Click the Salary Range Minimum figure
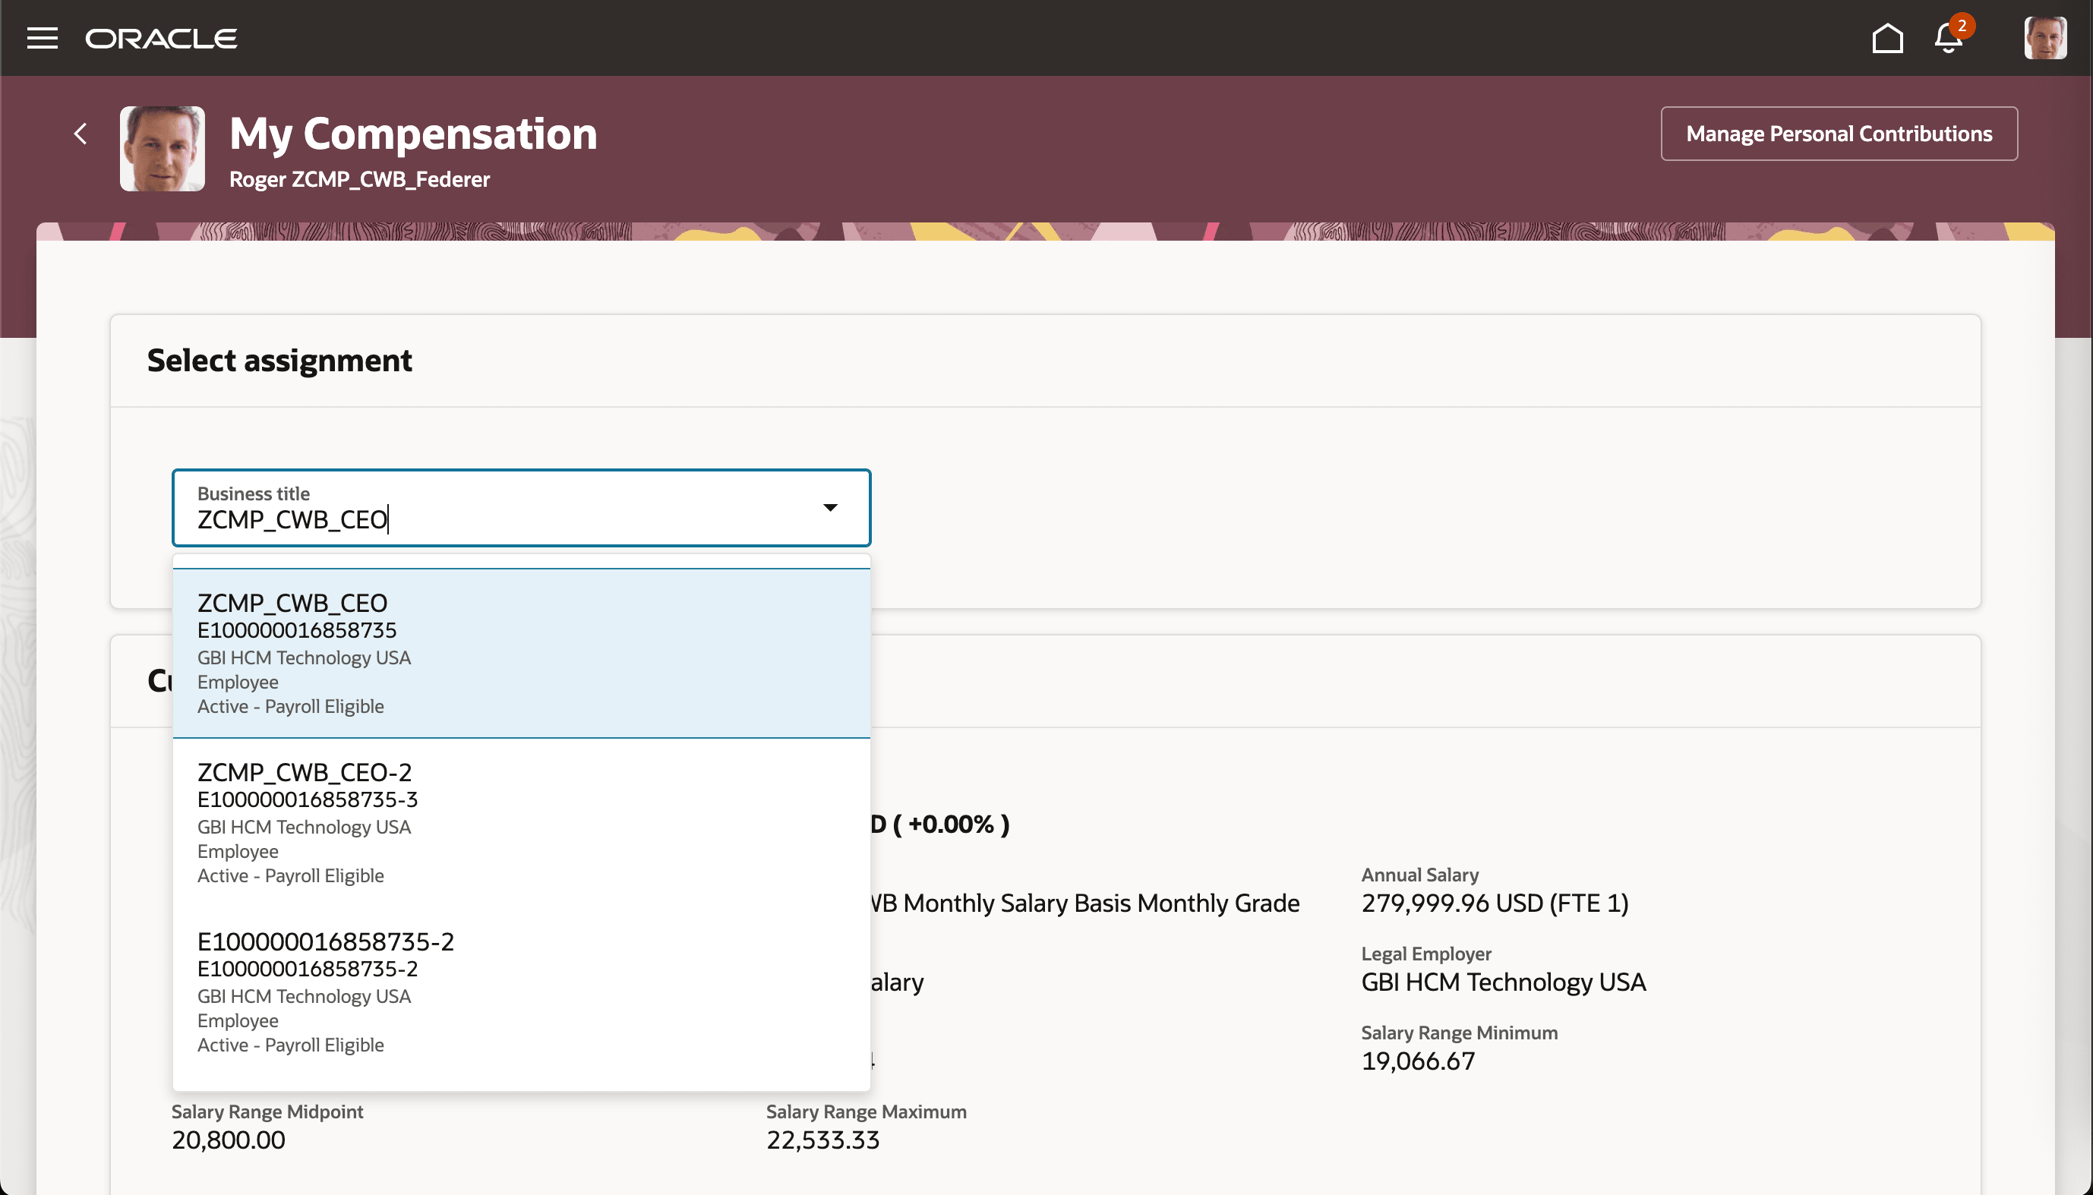Viewport: 2093px width, 1195px height. pyautogui.click(x=1418, y=1061)
